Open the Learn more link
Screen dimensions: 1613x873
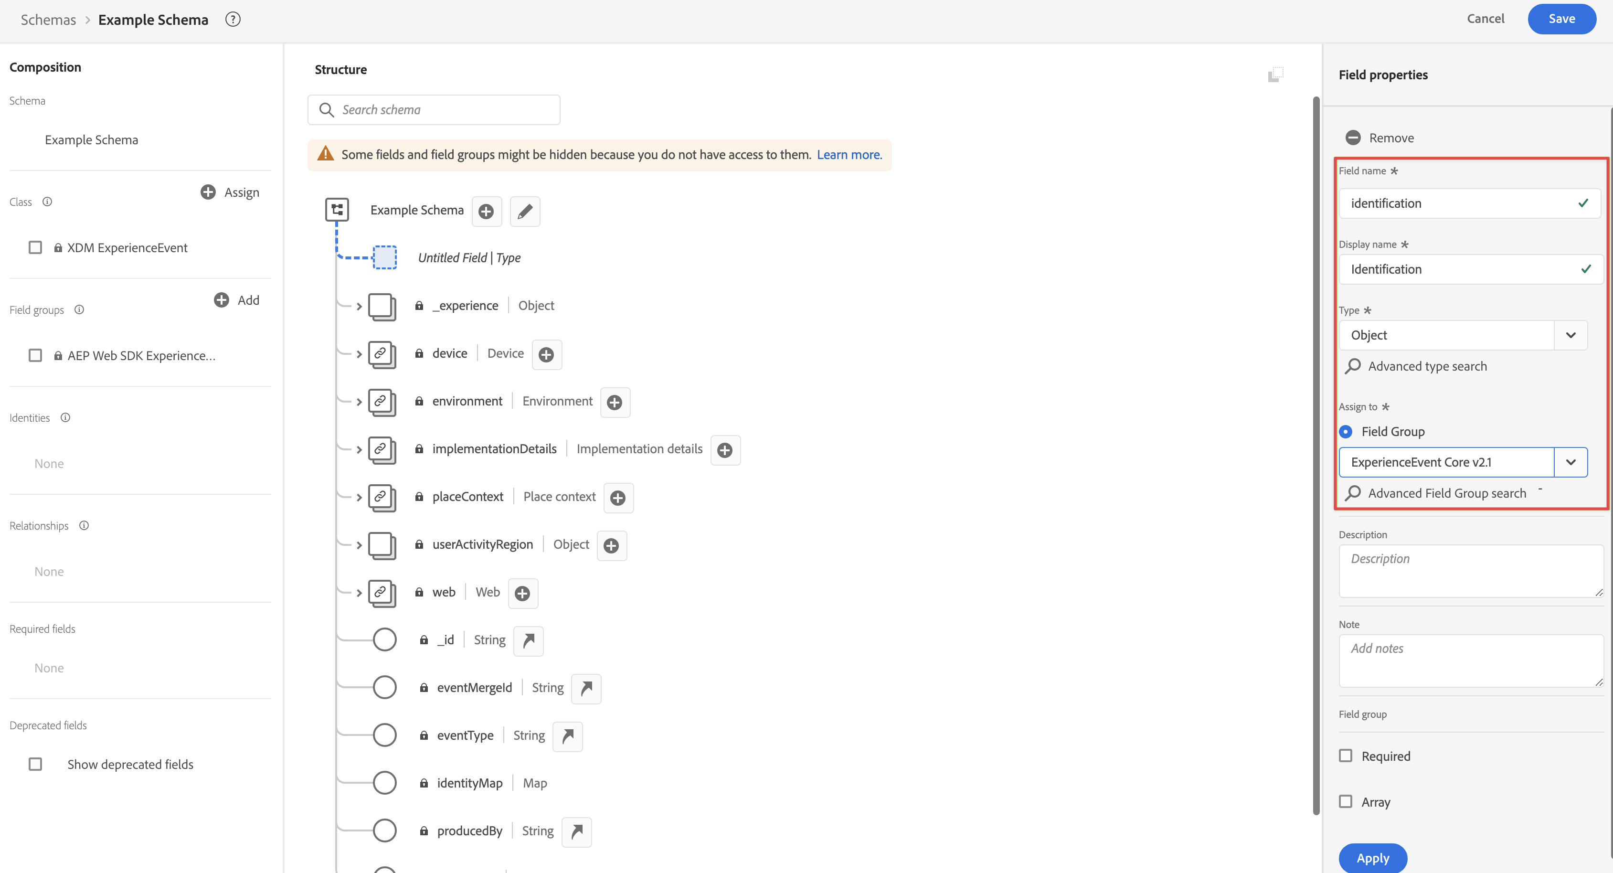click(849, 155)
